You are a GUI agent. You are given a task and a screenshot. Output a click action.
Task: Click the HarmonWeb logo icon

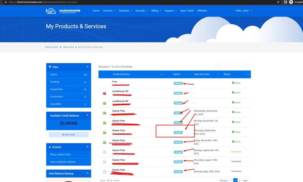pos(51,11)
